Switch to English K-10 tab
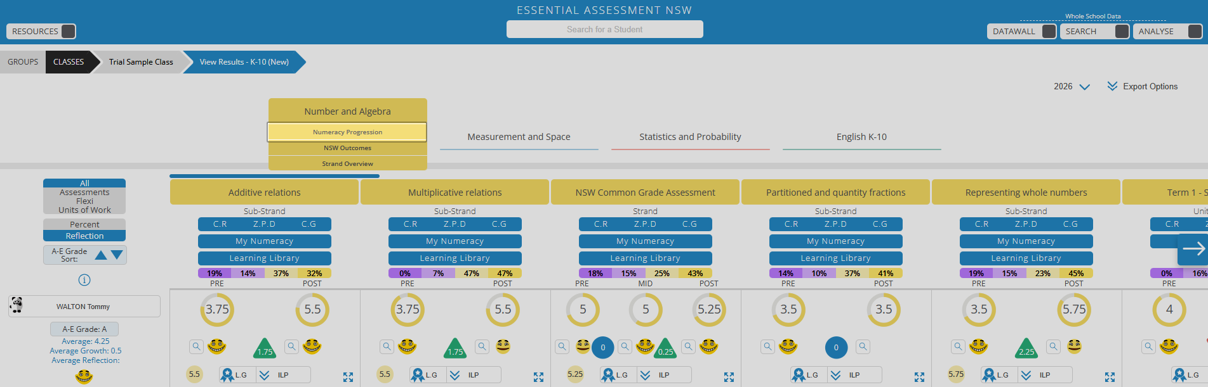The width and height of the screenshot is (1208, 387). 862,137
